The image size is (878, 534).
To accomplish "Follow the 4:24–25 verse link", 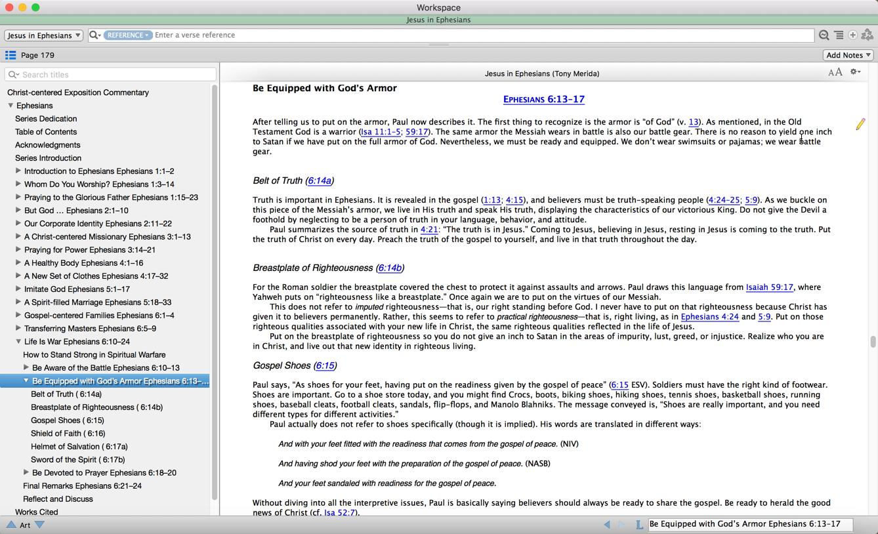I will pos(724,200).
